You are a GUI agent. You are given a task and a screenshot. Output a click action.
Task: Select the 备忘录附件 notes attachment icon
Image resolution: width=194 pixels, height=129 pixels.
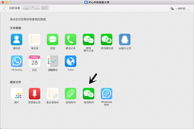(x=52, y=94)
